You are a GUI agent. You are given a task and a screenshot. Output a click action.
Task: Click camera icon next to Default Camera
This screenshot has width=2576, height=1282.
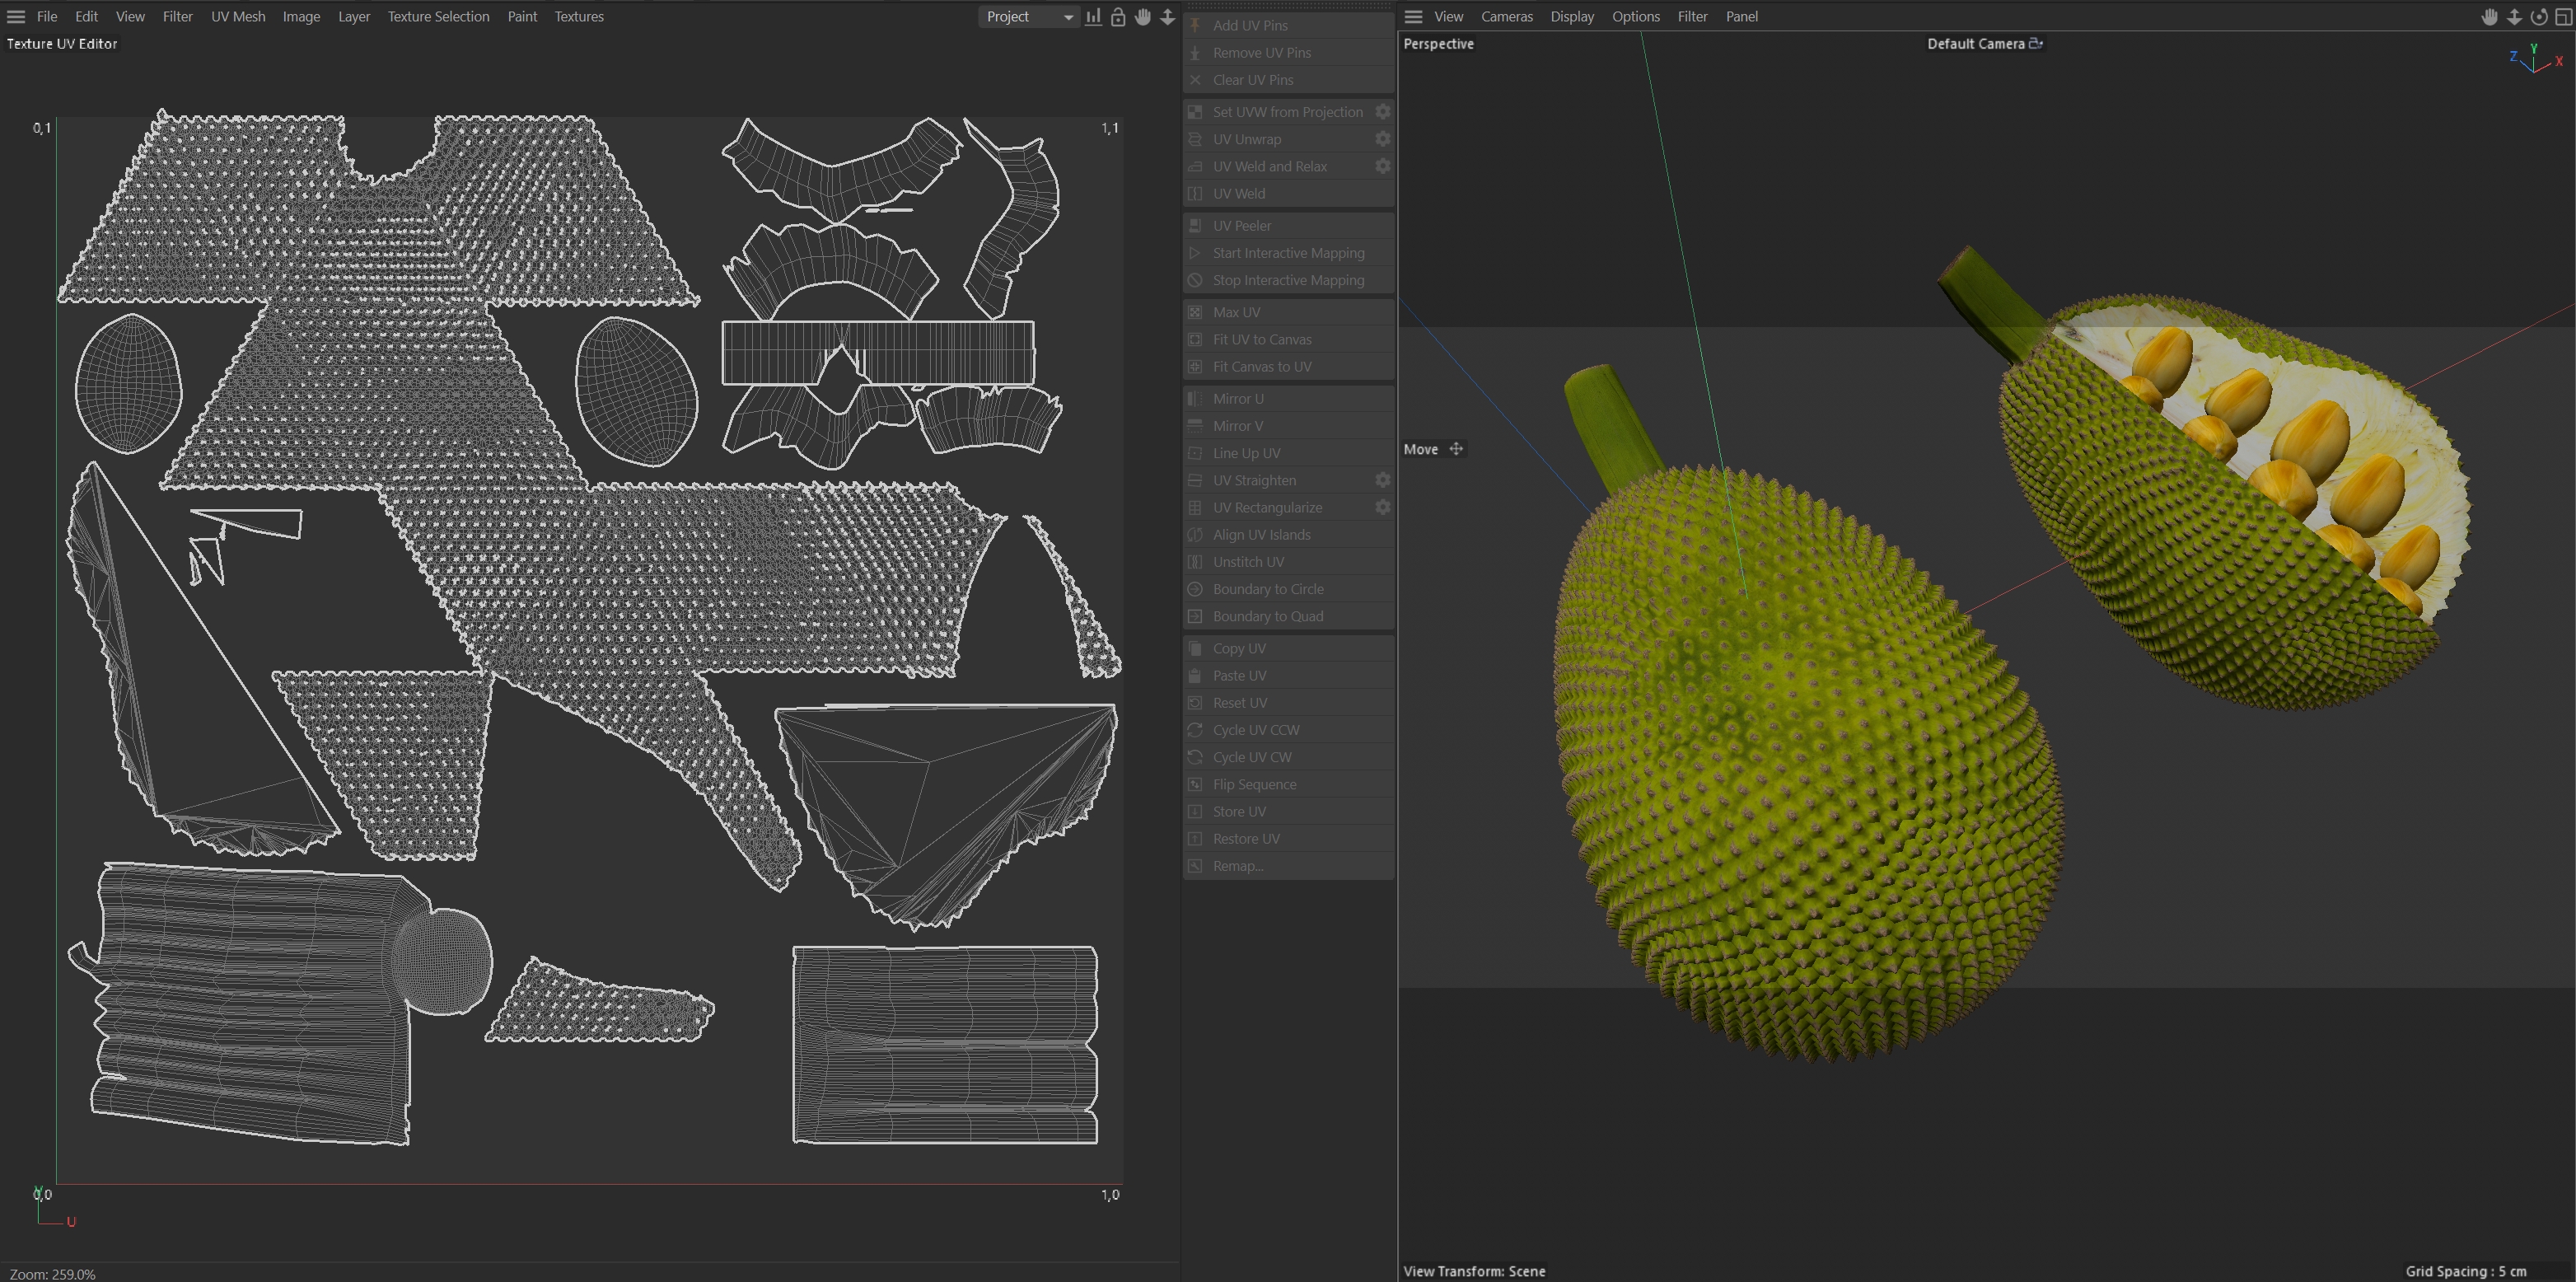(x=2035, y=43)
